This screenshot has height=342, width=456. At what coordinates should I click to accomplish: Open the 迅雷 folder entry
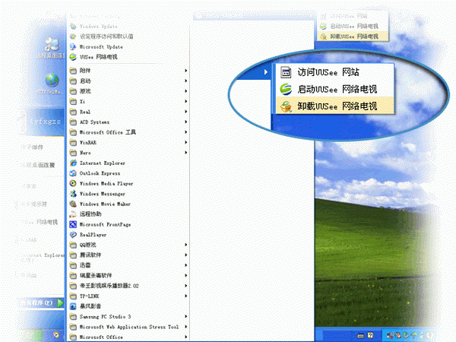128,265
